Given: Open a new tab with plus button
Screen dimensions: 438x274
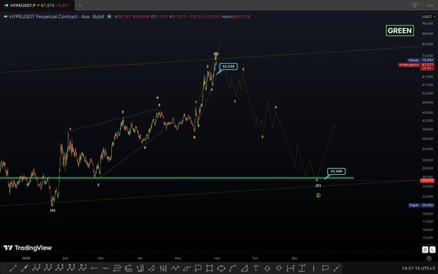Looking at the screenshot, I should 80,5.
